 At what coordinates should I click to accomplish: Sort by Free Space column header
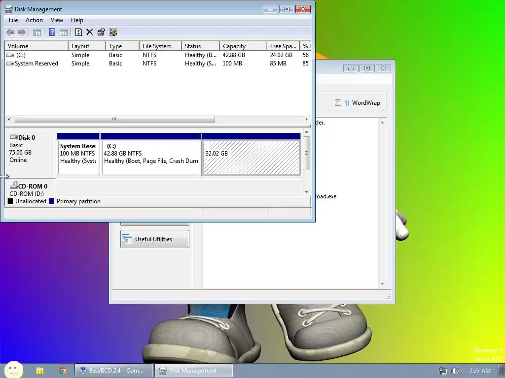283,46
